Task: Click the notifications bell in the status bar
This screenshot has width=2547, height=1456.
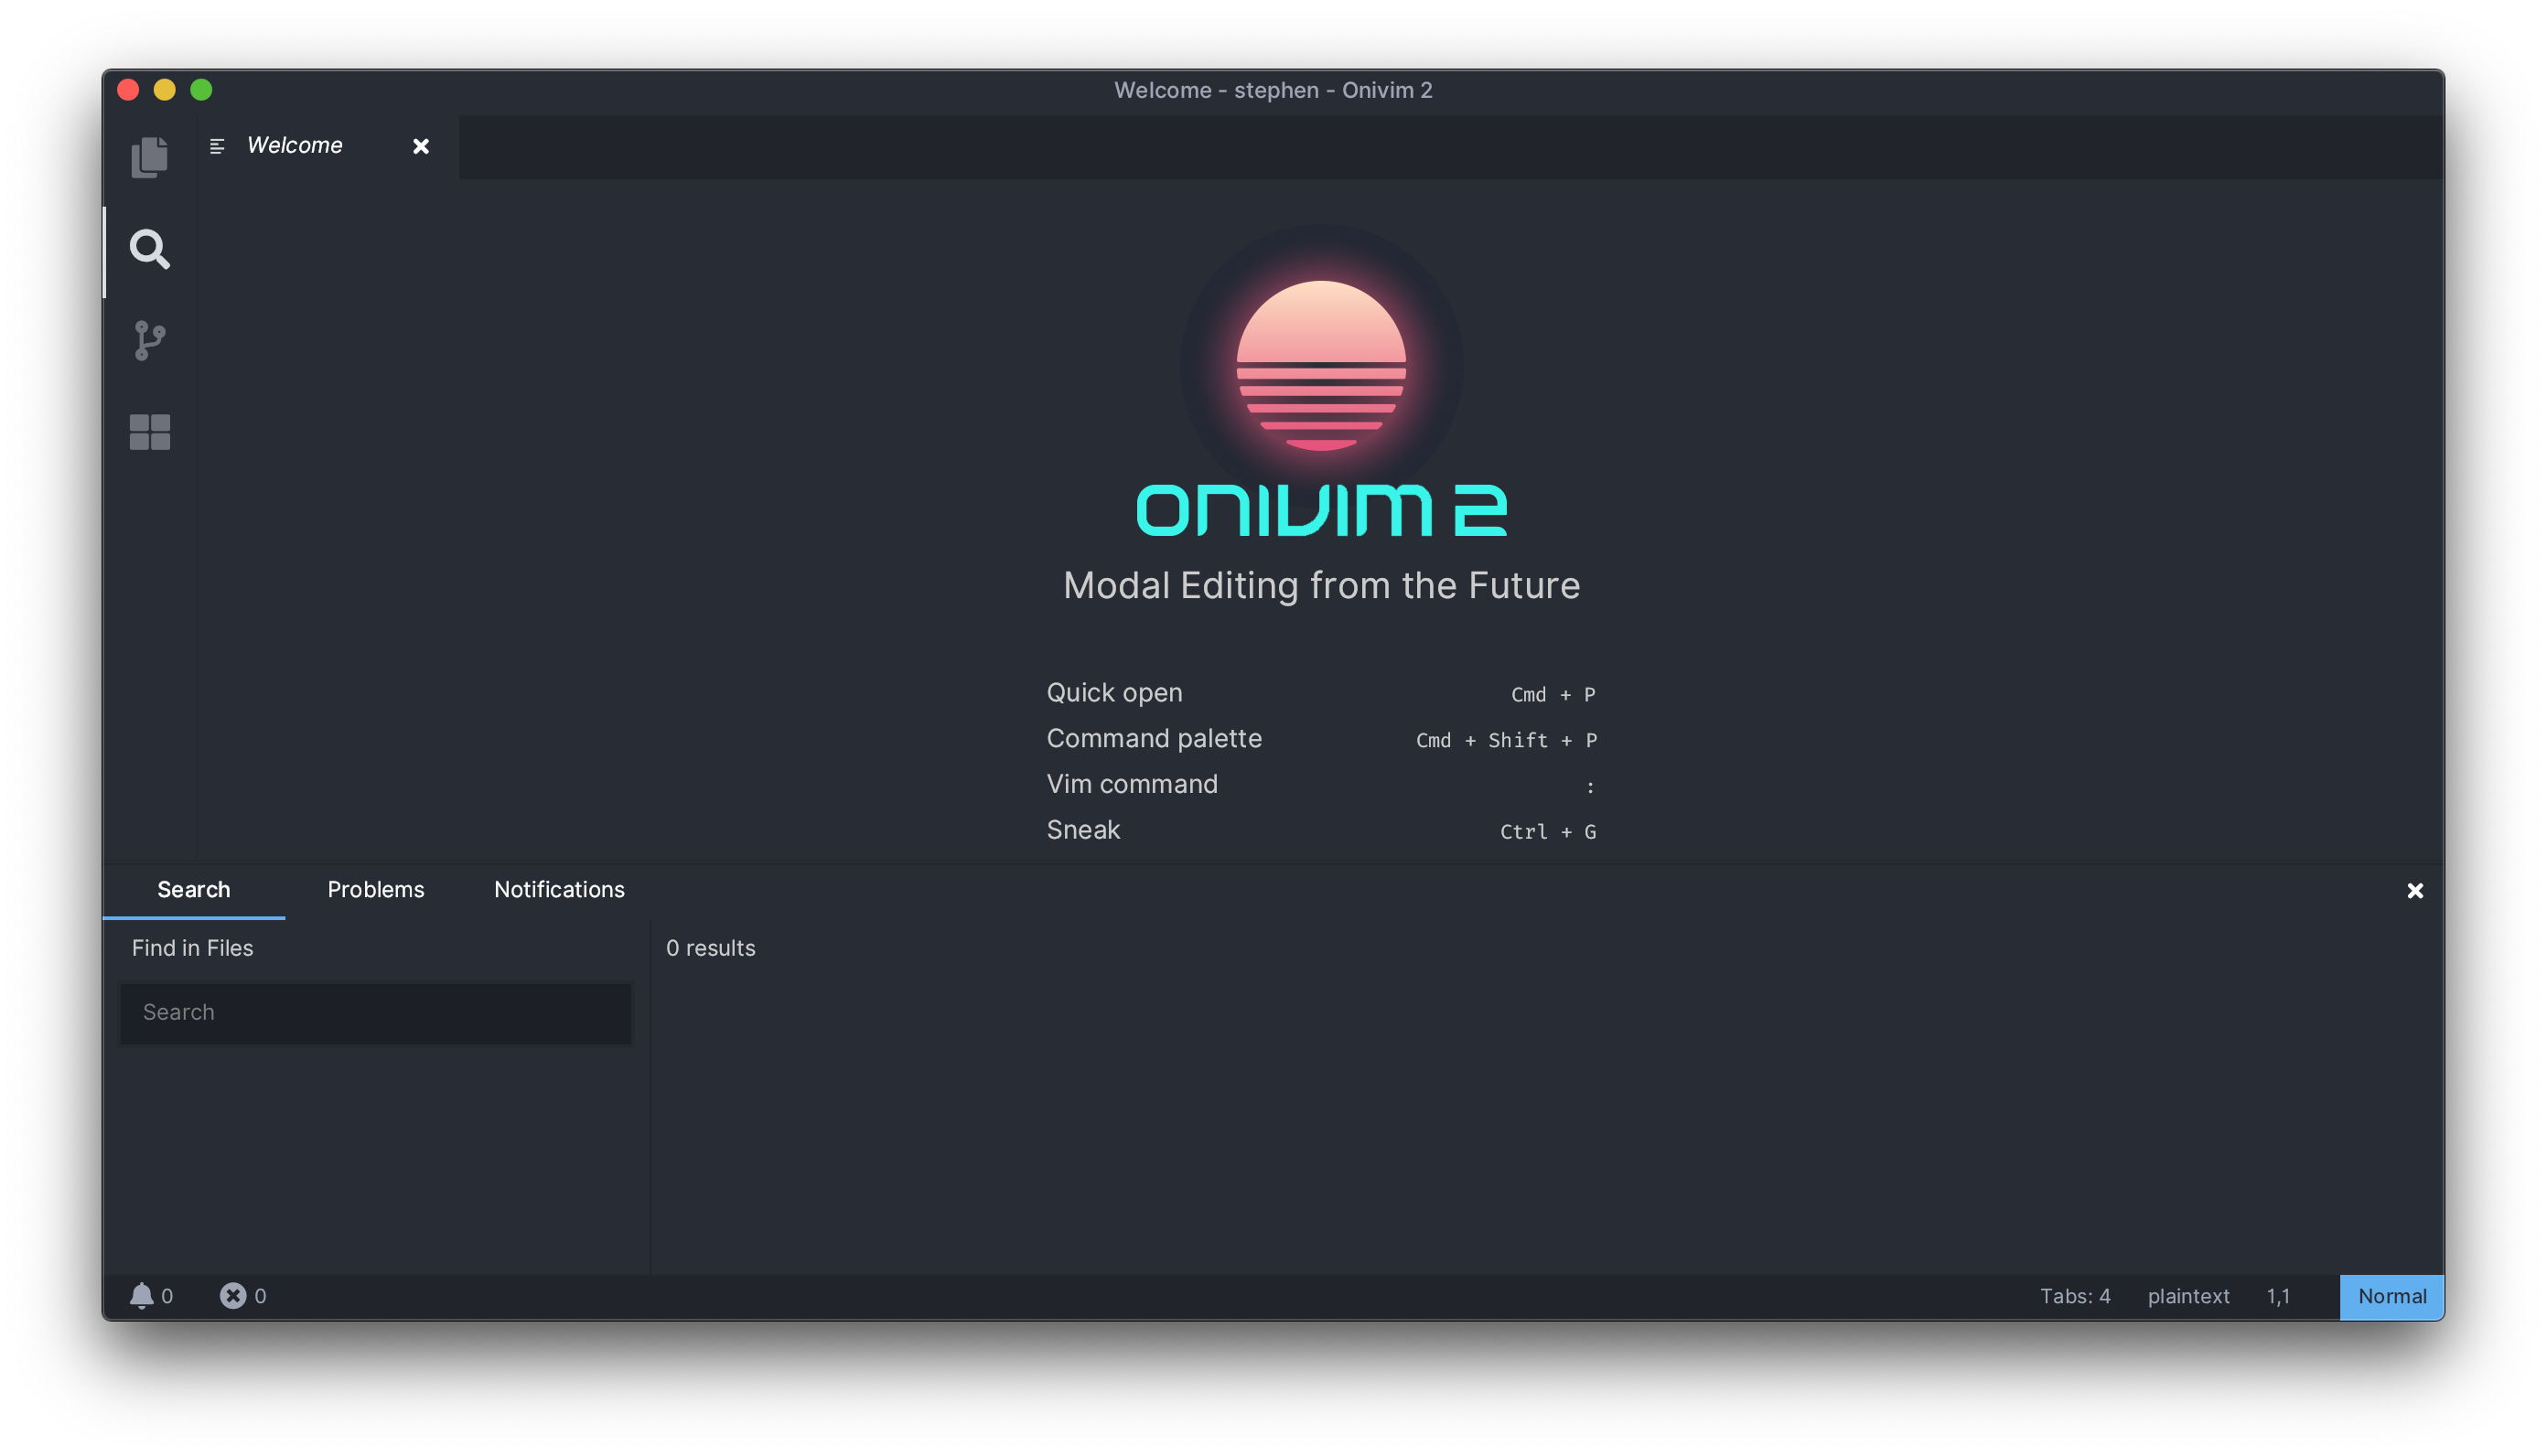Action: tap(143, 1295)
